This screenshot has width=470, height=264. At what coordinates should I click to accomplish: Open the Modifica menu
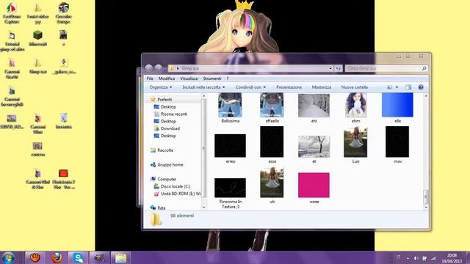[x=167, y=78]
